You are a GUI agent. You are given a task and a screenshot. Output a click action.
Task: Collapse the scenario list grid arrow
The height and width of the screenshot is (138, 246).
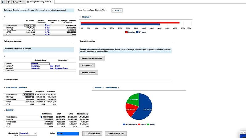(x=4, y=57)
